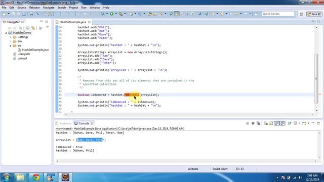Open the New file dropdown arrow
324x182 pixels.
pos(9,14)
